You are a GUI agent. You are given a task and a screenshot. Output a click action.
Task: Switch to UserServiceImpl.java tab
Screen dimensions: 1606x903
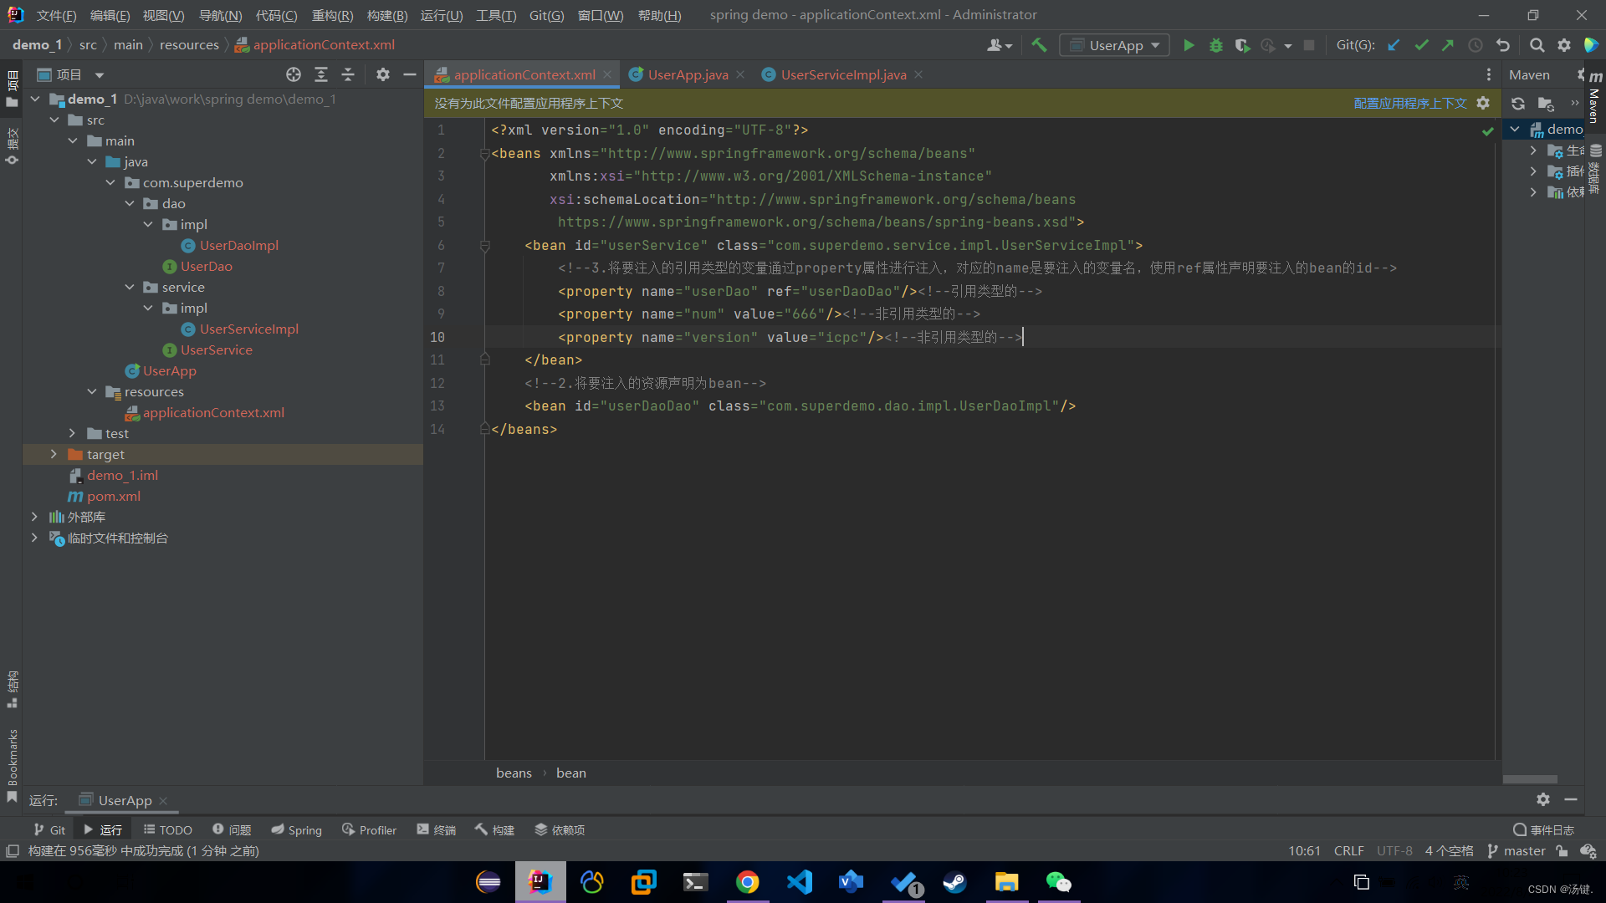coord(842,74)
